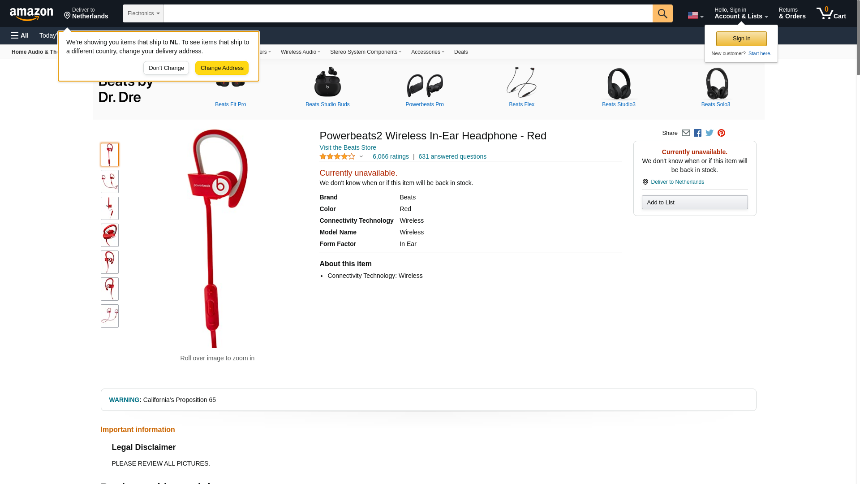Select the second headphone thumbnail image
Screen dimensions: 860x484
(110, 181)
